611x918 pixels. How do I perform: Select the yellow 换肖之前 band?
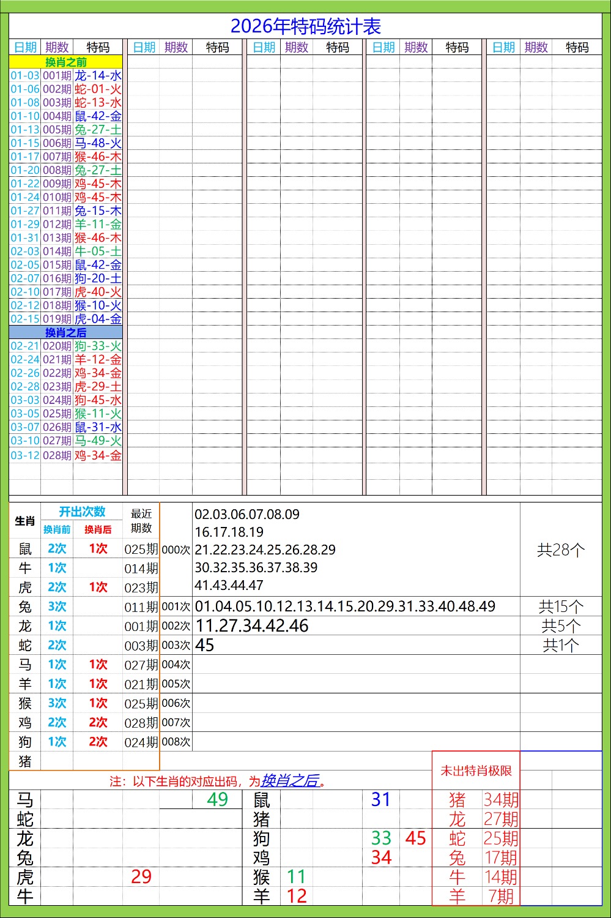[x=65, y=62]
